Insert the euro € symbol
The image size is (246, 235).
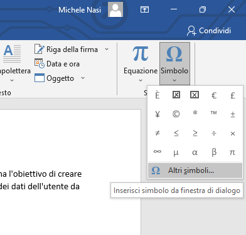tap(214, 95)
